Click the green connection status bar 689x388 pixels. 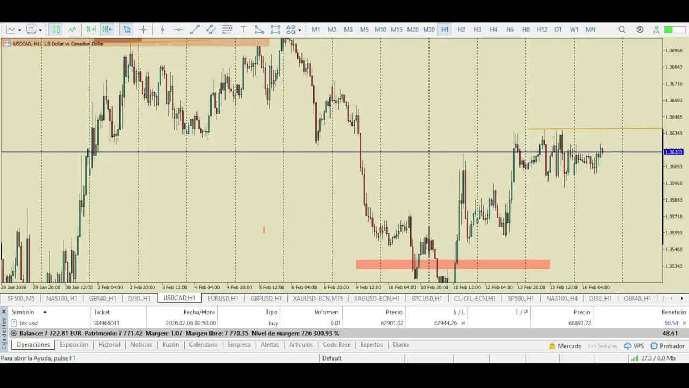pos(675,30)
